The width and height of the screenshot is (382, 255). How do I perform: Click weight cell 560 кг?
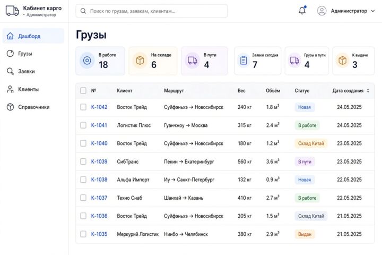(245, 161)
